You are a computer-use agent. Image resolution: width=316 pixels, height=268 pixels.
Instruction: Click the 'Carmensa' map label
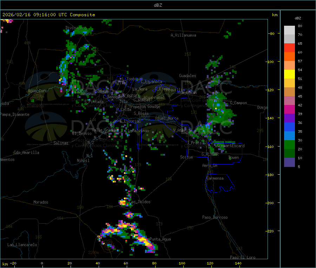coord(215,178)
